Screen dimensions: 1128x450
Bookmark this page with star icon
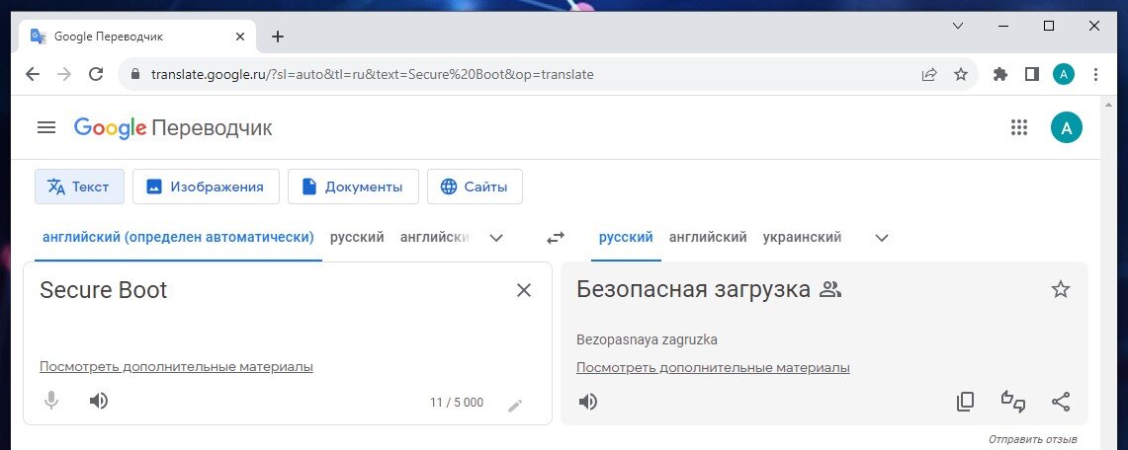coord(960,74)
